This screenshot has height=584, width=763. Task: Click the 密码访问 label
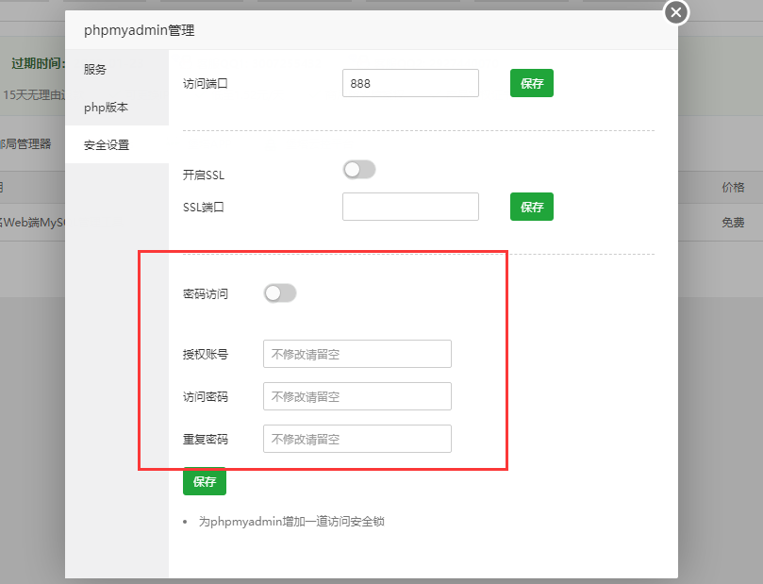pos(206,294)
